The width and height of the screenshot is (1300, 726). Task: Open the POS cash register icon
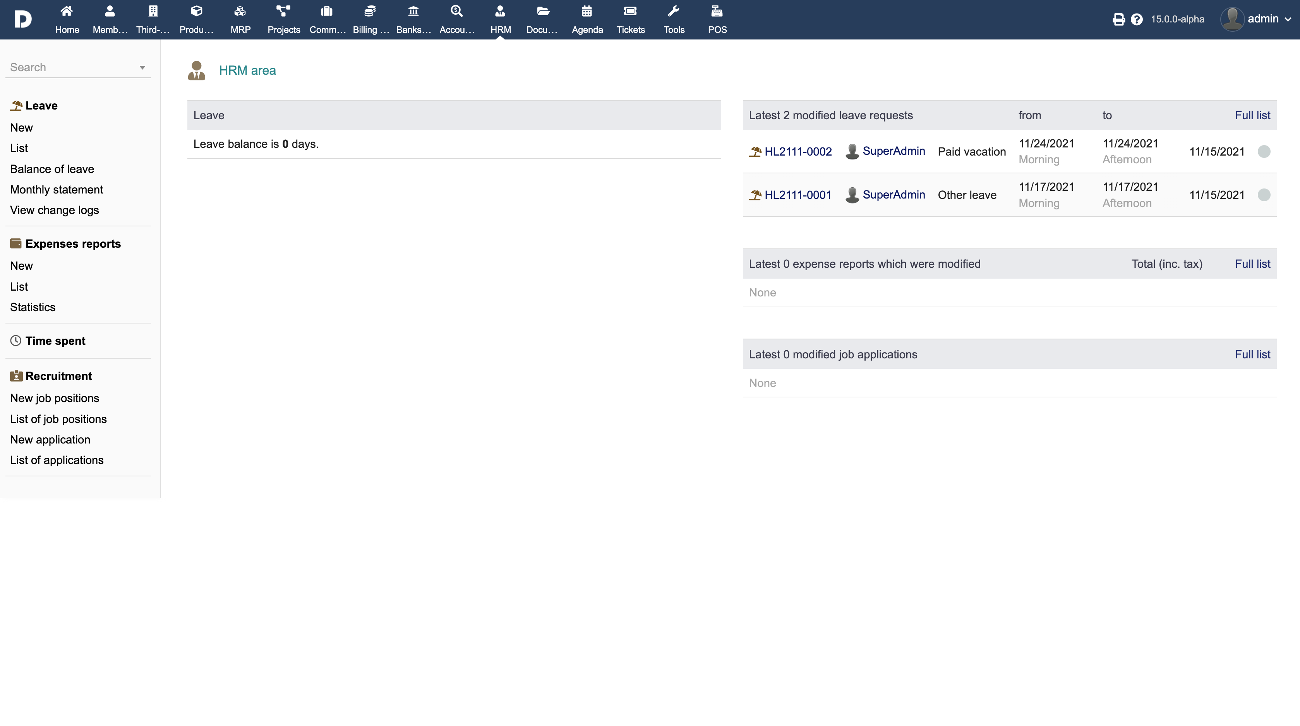click(x=717, y=11)
